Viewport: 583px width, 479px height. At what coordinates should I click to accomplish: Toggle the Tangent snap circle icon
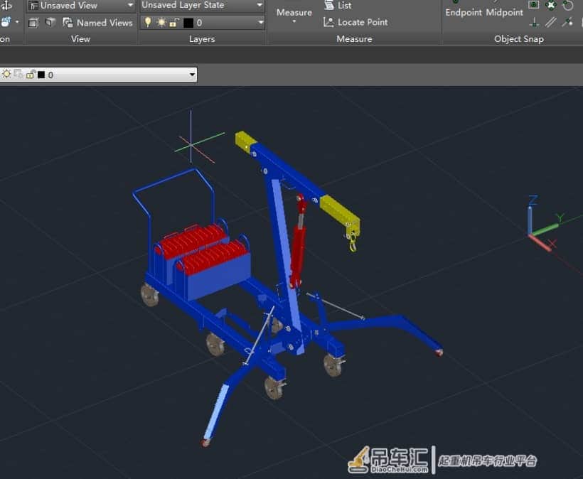(567, 5)
